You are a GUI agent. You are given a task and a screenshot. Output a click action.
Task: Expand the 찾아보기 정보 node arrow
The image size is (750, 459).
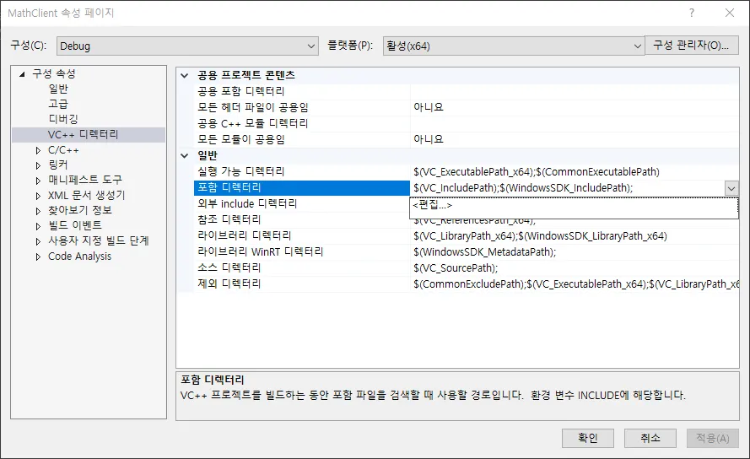click(x=38, y=211)
